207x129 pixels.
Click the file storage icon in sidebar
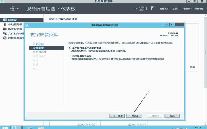tap(5, 34)
